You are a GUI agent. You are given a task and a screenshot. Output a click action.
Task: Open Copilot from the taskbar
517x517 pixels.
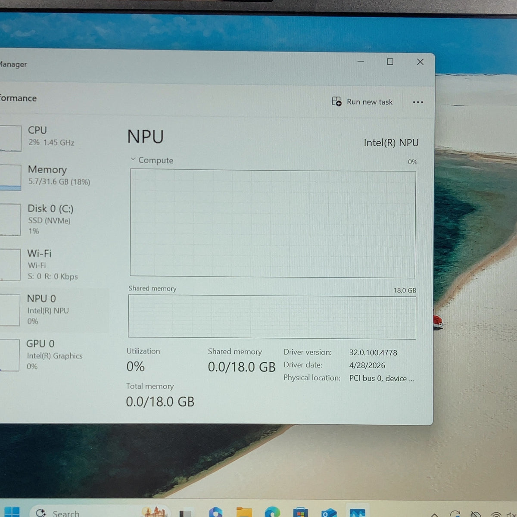coord(215,512)
